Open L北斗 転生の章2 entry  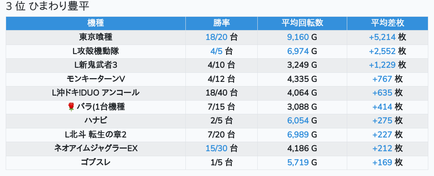click(96, 135)
